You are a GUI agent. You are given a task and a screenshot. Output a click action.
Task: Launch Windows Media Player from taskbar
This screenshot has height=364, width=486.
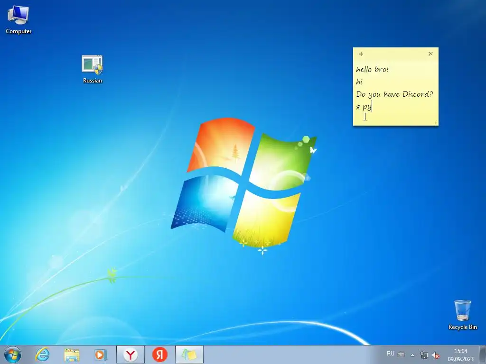tap(101, 355)
